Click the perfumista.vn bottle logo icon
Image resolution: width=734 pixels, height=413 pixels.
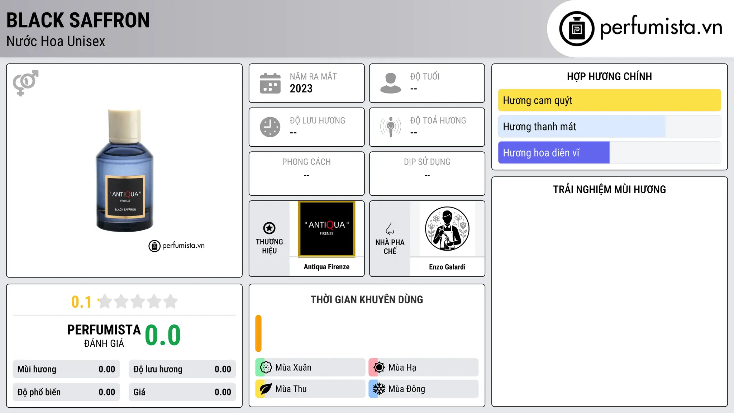point(577,29)
